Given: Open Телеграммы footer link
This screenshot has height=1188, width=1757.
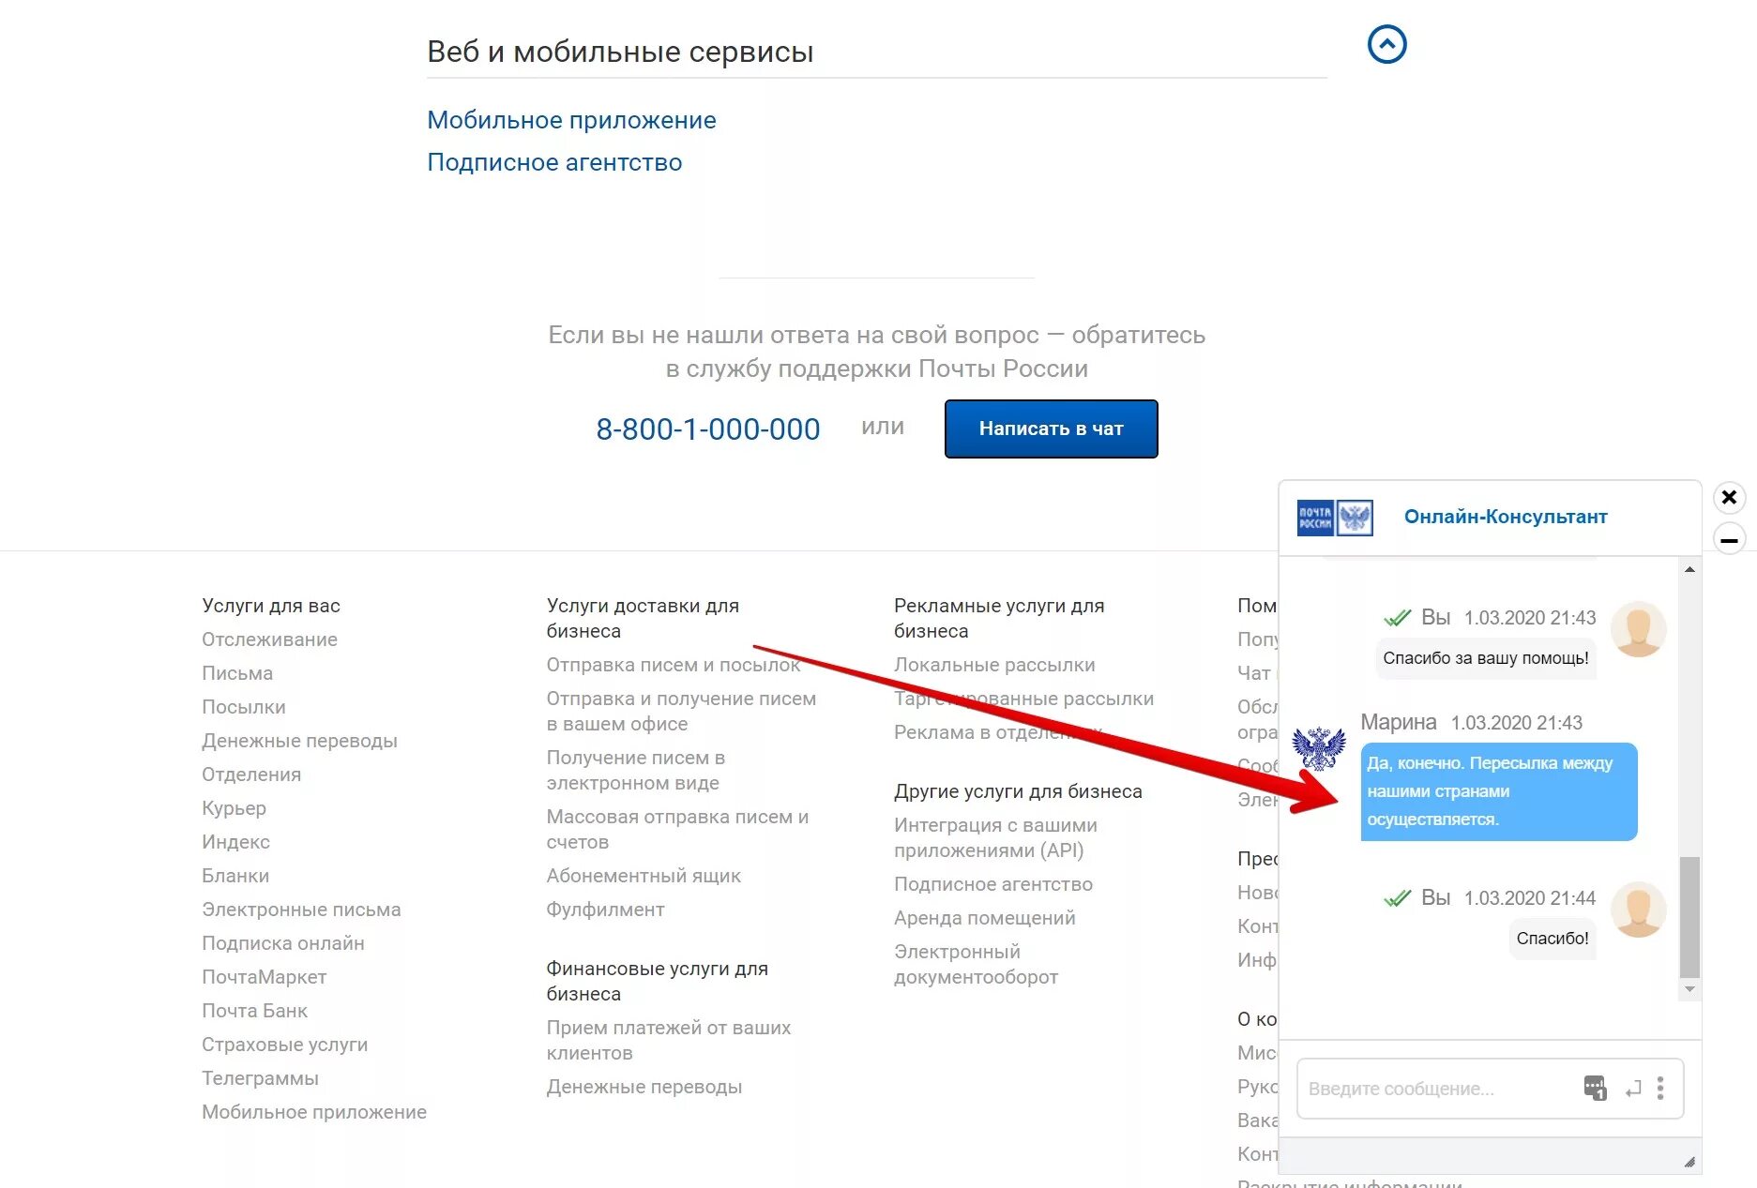Looking at the screenshot, I should tap(260, 1078).
